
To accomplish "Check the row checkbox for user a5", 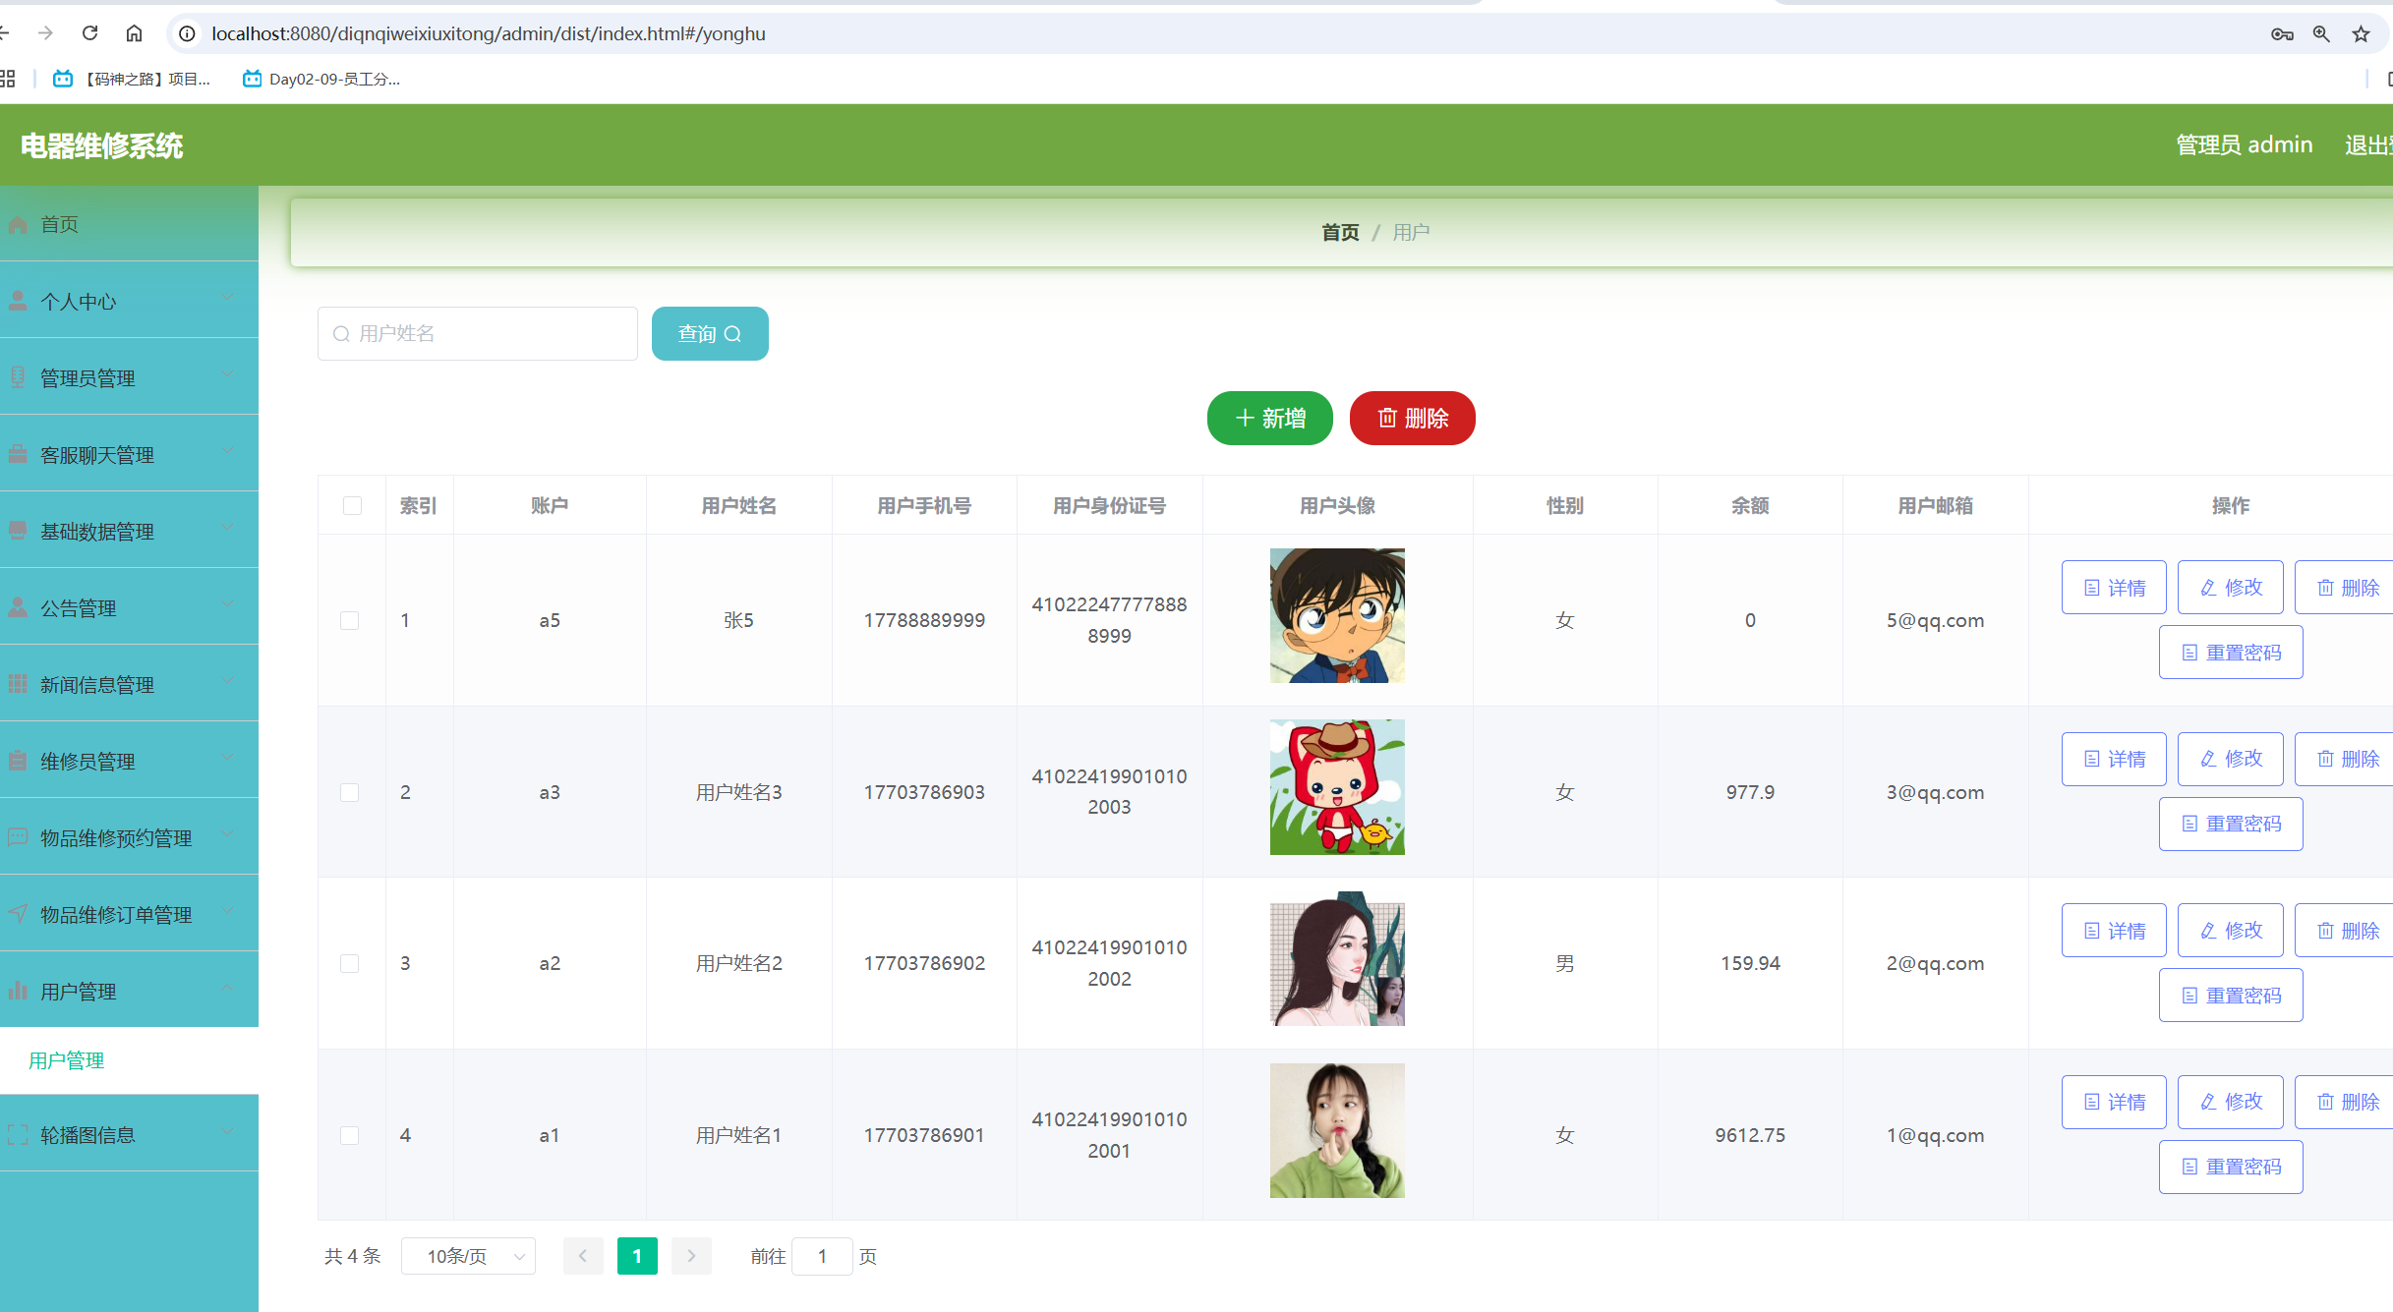I will (x=349, y=620).
